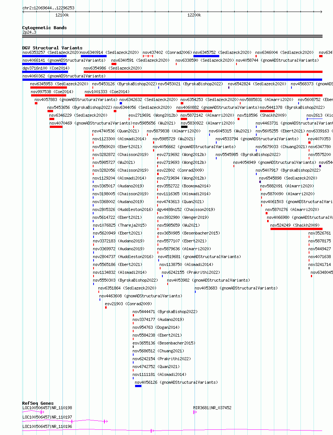Click the nsv6354986 (Sedlazeck2020) label
Image resolution: width=333 pixels, height=435 pixels.
coord(113,68)
